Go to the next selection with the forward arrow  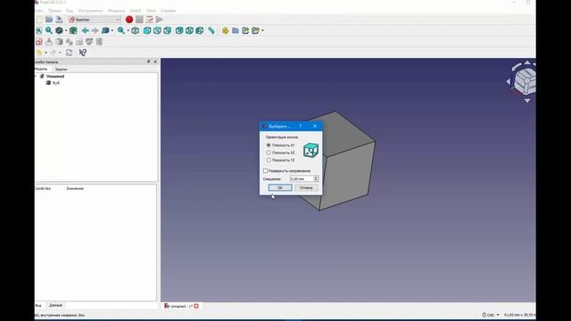coord(95,30)
